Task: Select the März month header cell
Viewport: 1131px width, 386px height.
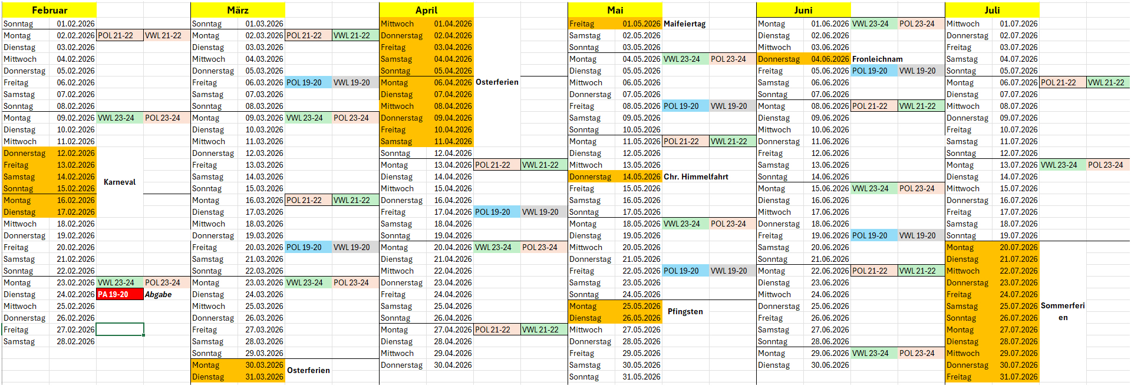Action: click(238, 10)
